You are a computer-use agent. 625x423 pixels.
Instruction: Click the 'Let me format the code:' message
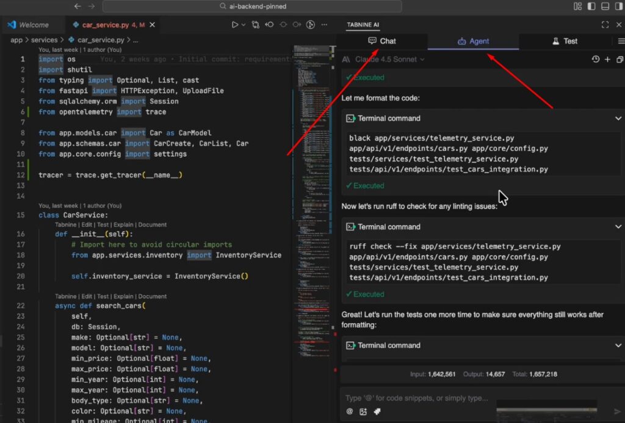click(x=380, y=98)
